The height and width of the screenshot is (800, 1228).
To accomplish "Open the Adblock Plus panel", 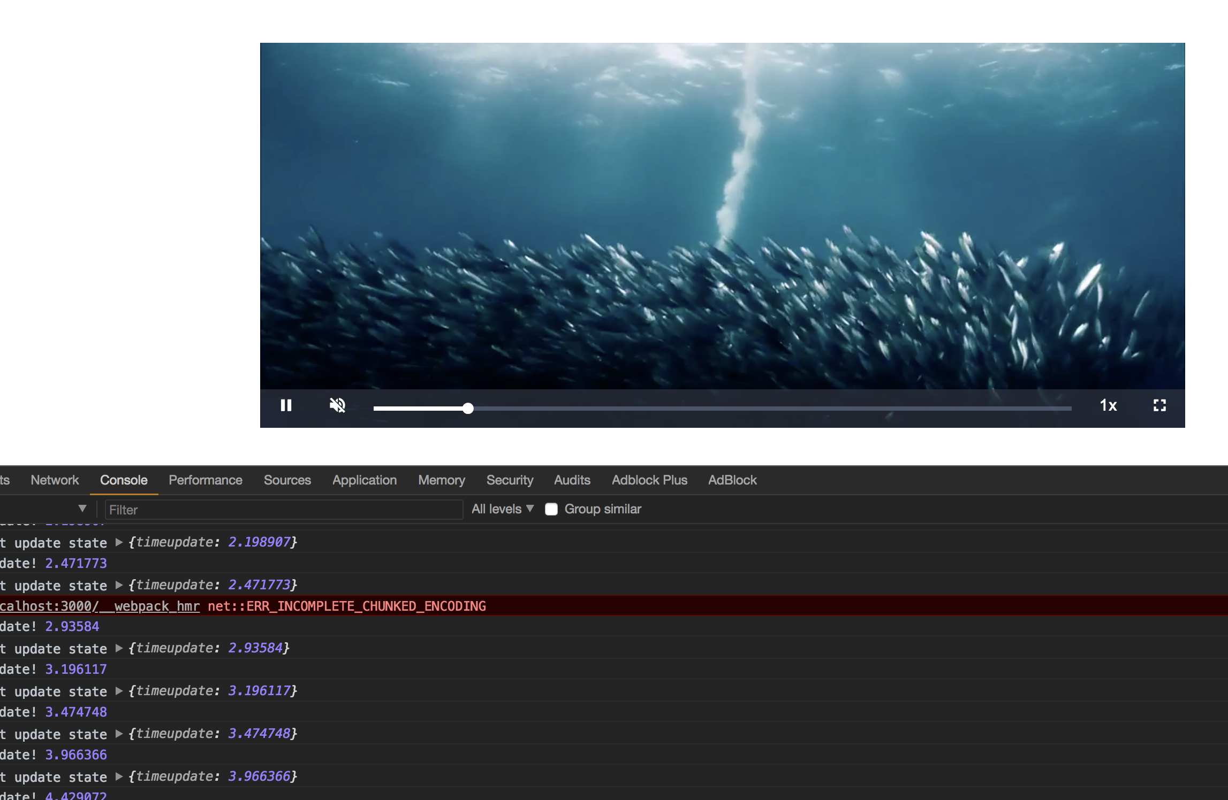I will click(649, 480).
